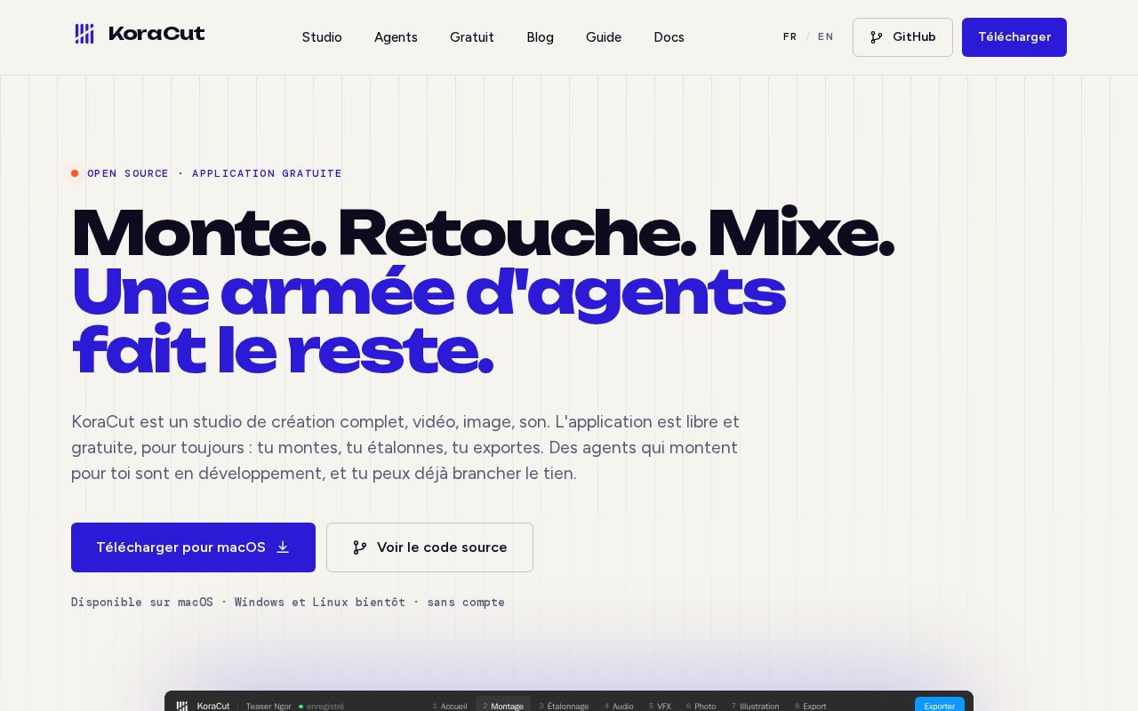
Task: Click the 'Monte. Retouche. Mixe.' headline
Action: click(483, 234)
